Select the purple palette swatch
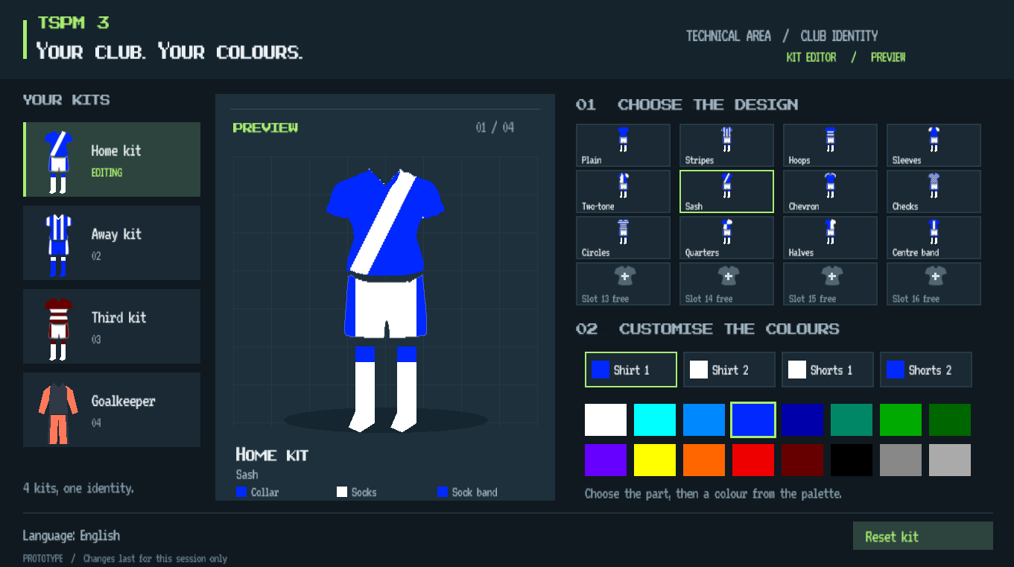1014x567 pixels. coord(606,460)
